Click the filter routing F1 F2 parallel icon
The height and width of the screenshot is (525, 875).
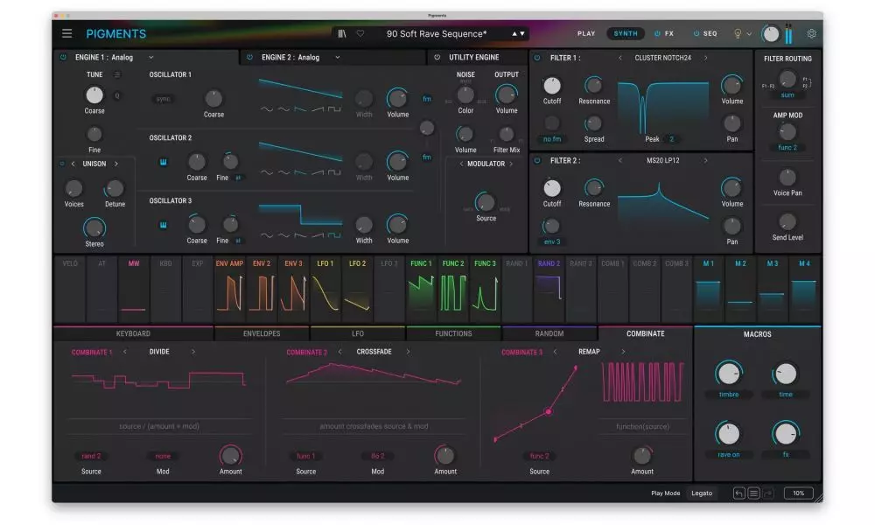pos(807,82)
